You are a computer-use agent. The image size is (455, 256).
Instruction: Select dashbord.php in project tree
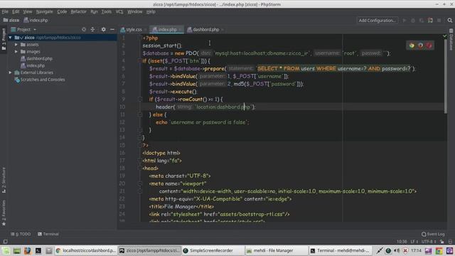click(36, 58)
